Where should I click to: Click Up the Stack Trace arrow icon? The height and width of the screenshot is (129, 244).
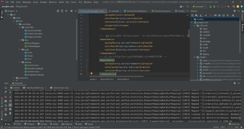coord(10,93)
